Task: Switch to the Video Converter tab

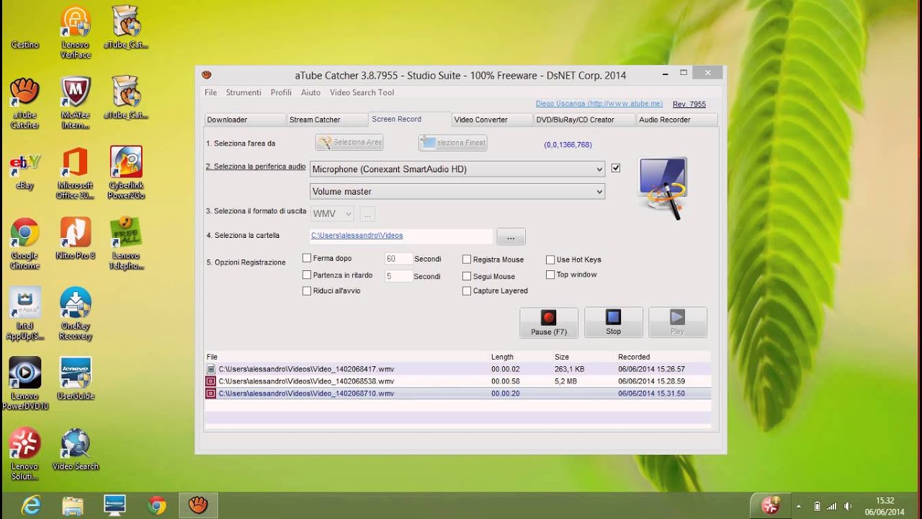Action: (493, 120)
